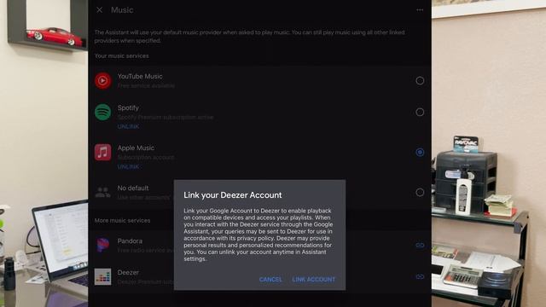
Task: Tap the Apple Music note icon
Action: click(x=102, y=152)
